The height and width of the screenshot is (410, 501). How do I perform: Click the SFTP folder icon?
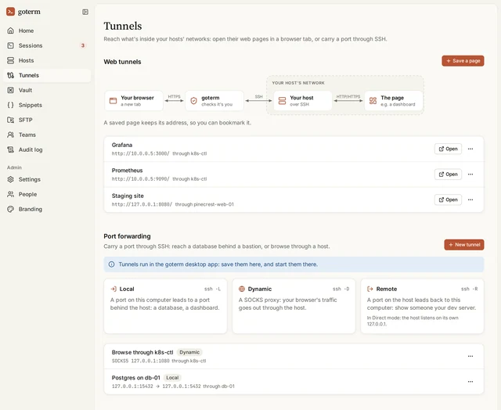pyautogui.click(x=10, y=120)
